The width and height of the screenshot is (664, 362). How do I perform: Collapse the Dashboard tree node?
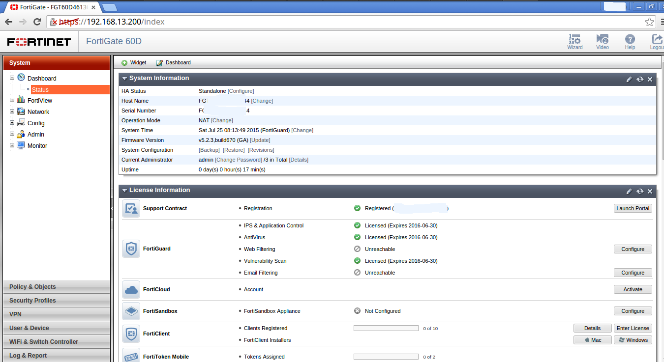click(12, 78)
